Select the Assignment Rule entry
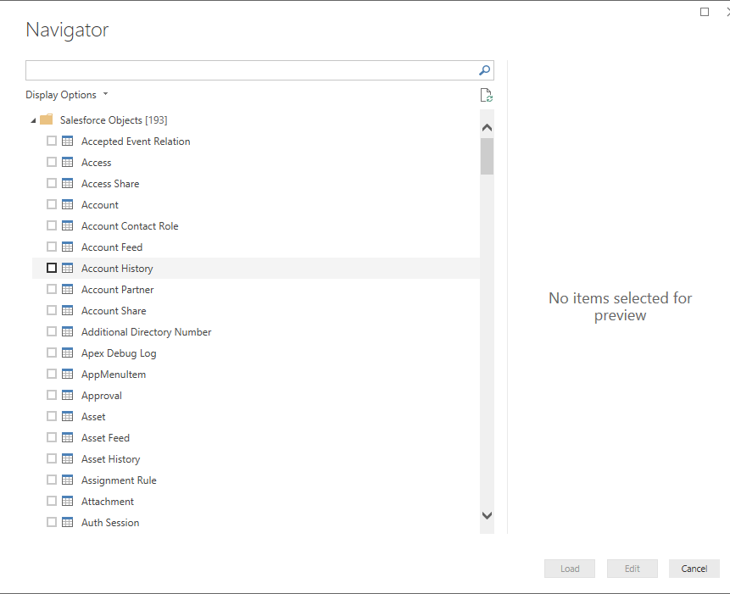The width and height of the screenshot is (730, 594). point(119,480)
